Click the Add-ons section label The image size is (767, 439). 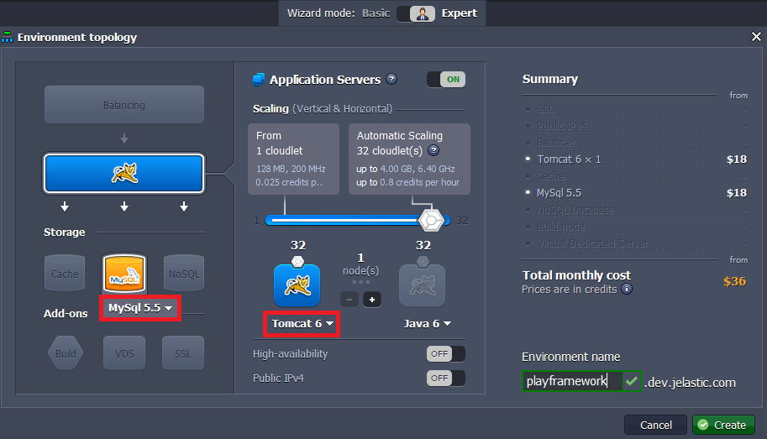pos(66,313)
